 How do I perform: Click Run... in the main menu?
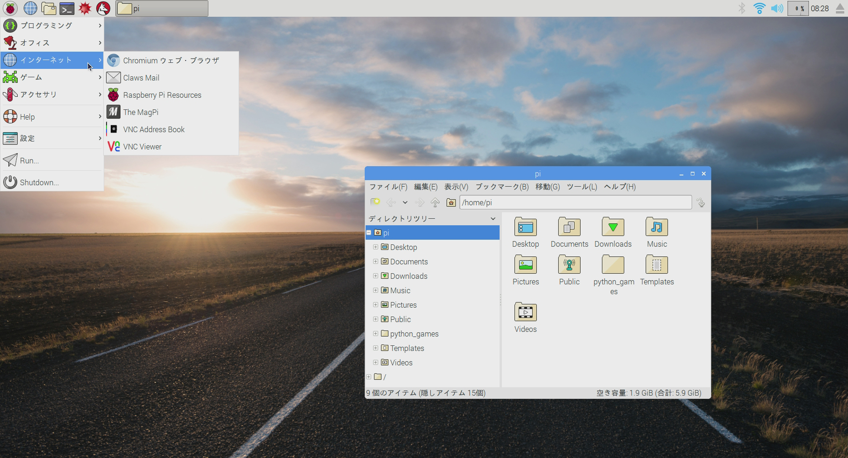(x=29, y=160)
